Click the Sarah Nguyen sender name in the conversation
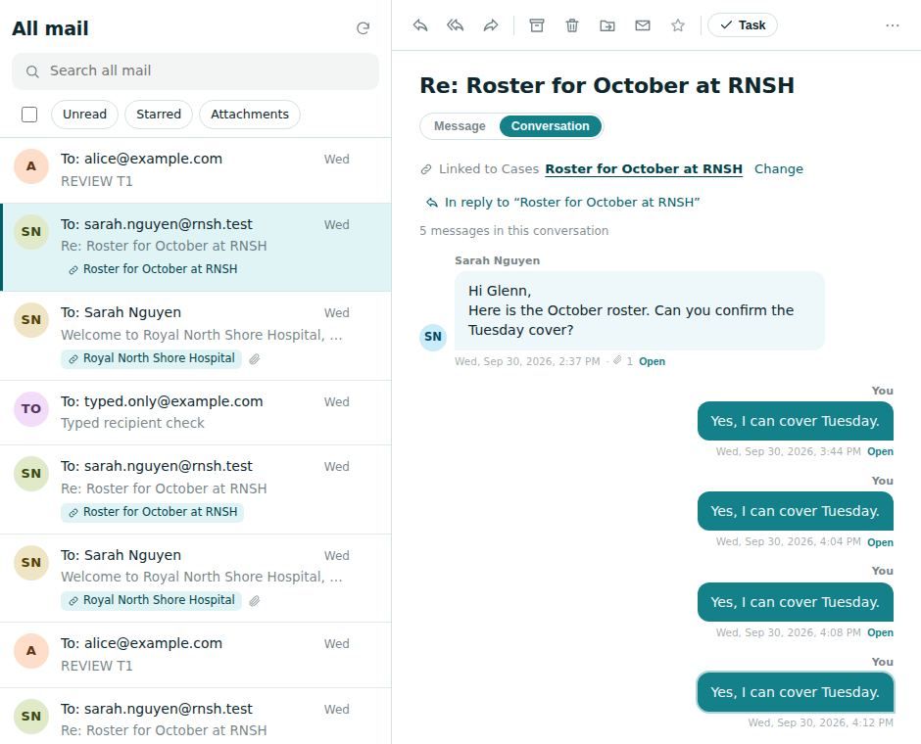This screenshot has width=921, height=744. pos(497,260)
